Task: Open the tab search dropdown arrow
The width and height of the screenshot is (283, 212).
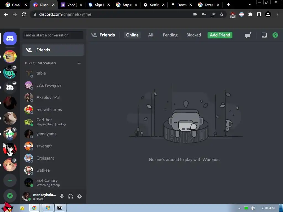Action: pos(250,5)
